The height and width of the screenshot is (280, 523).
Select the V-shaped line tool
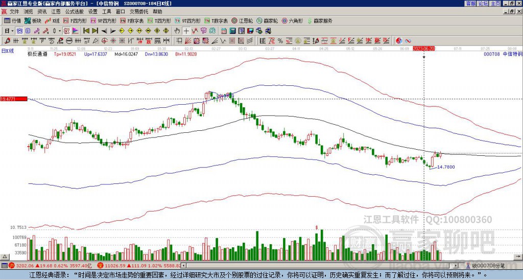point(223,41)
